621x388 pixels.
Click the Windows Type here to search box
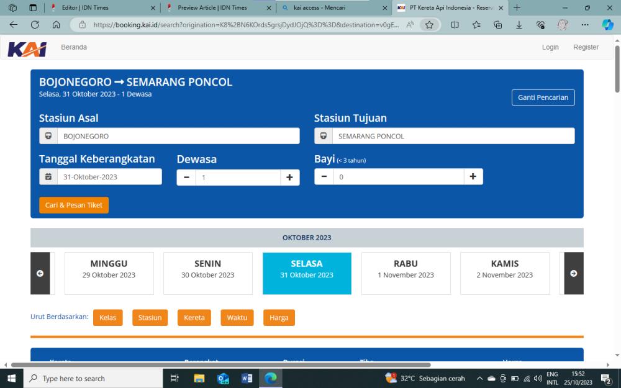click(93, 379)
